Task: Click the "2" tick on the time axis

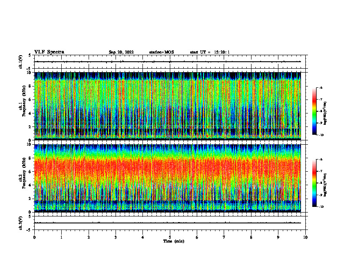Action: pyautogui.click(x=89, y=237)
